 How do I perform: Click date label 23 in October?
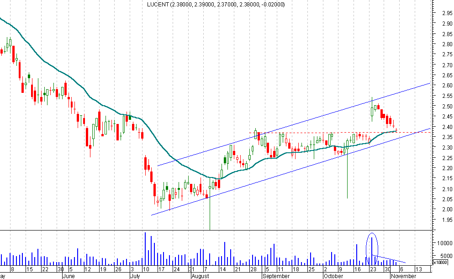(x=373, y=269)
